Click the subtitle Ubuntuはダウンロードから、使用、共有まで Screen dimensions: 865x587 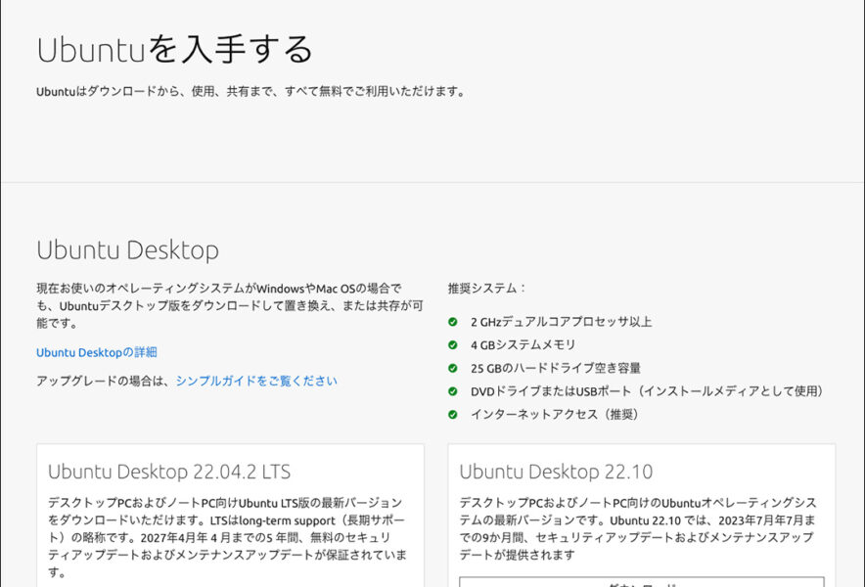pos(251,92)
